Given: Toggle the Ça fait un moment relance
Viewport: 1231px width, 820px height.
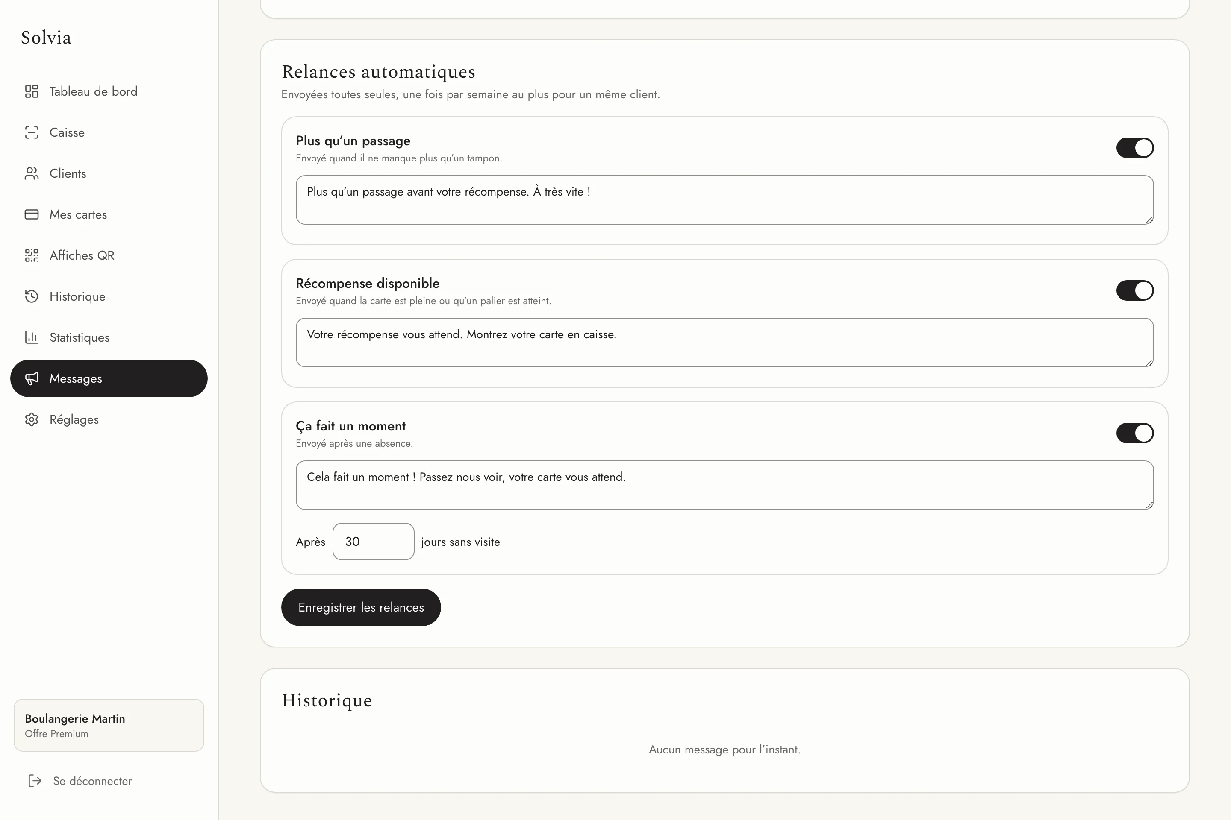Looking at the screenshot, I should point(1135,433).
